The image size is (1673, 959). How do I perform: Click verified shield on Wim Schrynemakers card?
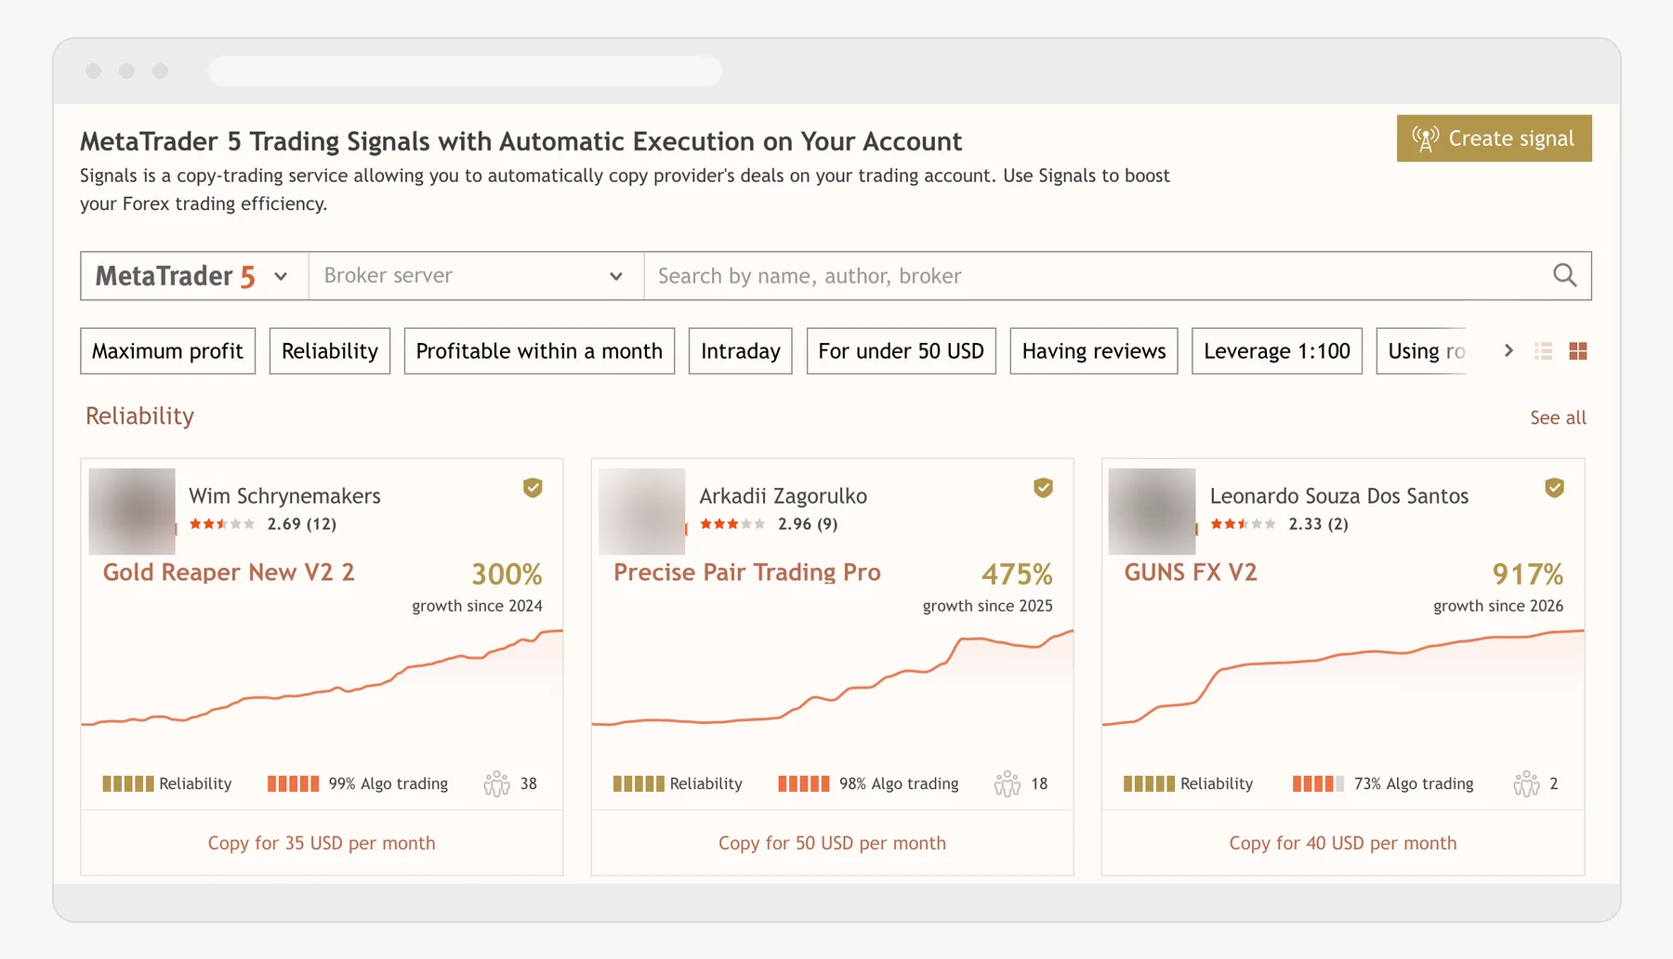(533, 488)
